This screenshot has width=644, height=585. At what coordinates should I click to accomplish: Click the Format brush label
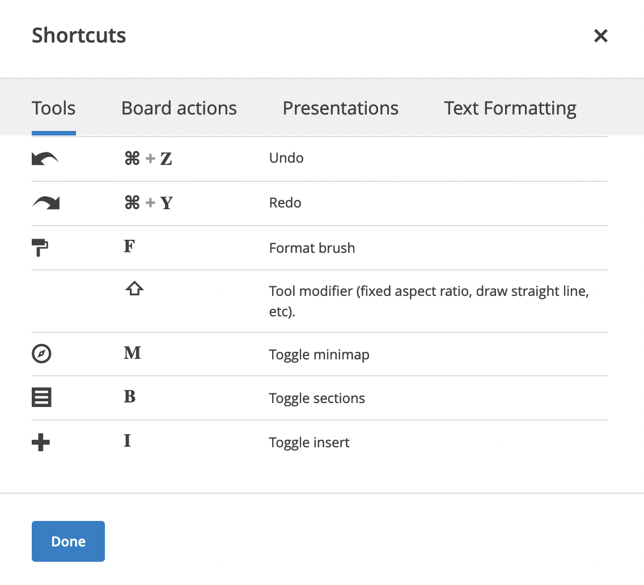[x=312, y=248]
